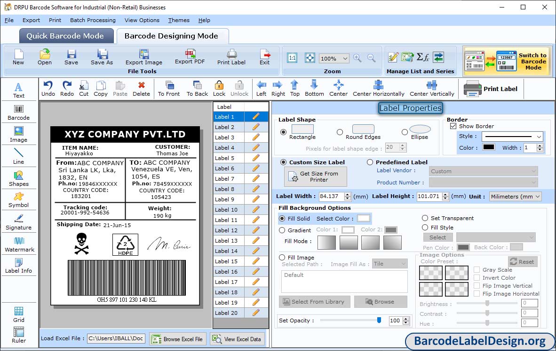The image size is (556, 351).
Task: Toggle the Grid display
Action: point(18,314)
